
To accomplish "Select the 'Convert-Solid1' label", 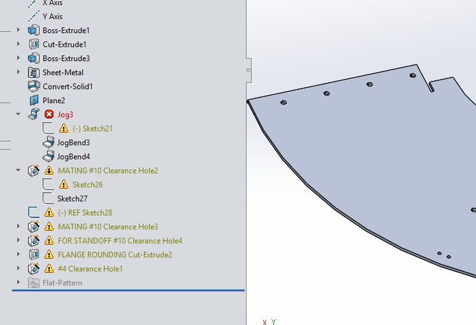I will [x=68, y=87].
